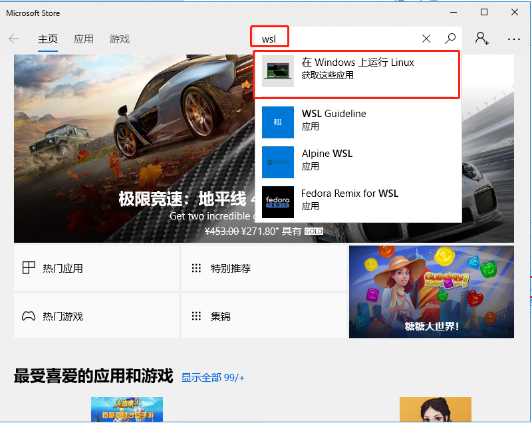
Task: Select Fedora Remix for WSL suggestion text
Action: coord(350,194)
